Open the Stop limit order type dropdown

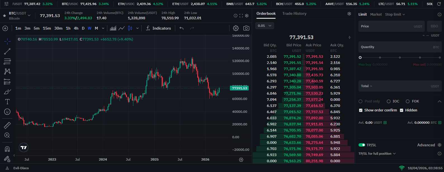[395, 14]
